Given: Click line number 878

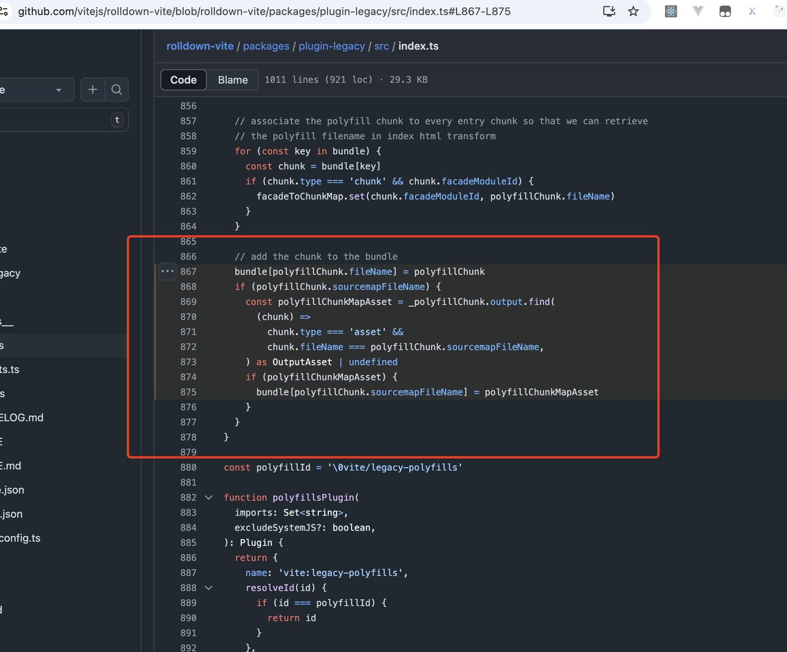Looking at the screenshot, I should [x=188, y=438].
